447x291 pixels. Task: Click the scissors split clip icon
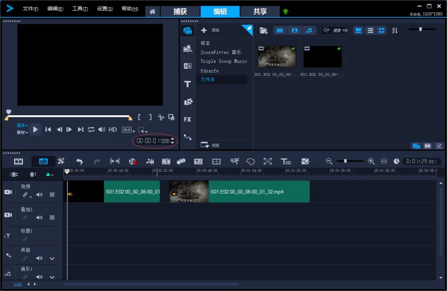(161, 117)
